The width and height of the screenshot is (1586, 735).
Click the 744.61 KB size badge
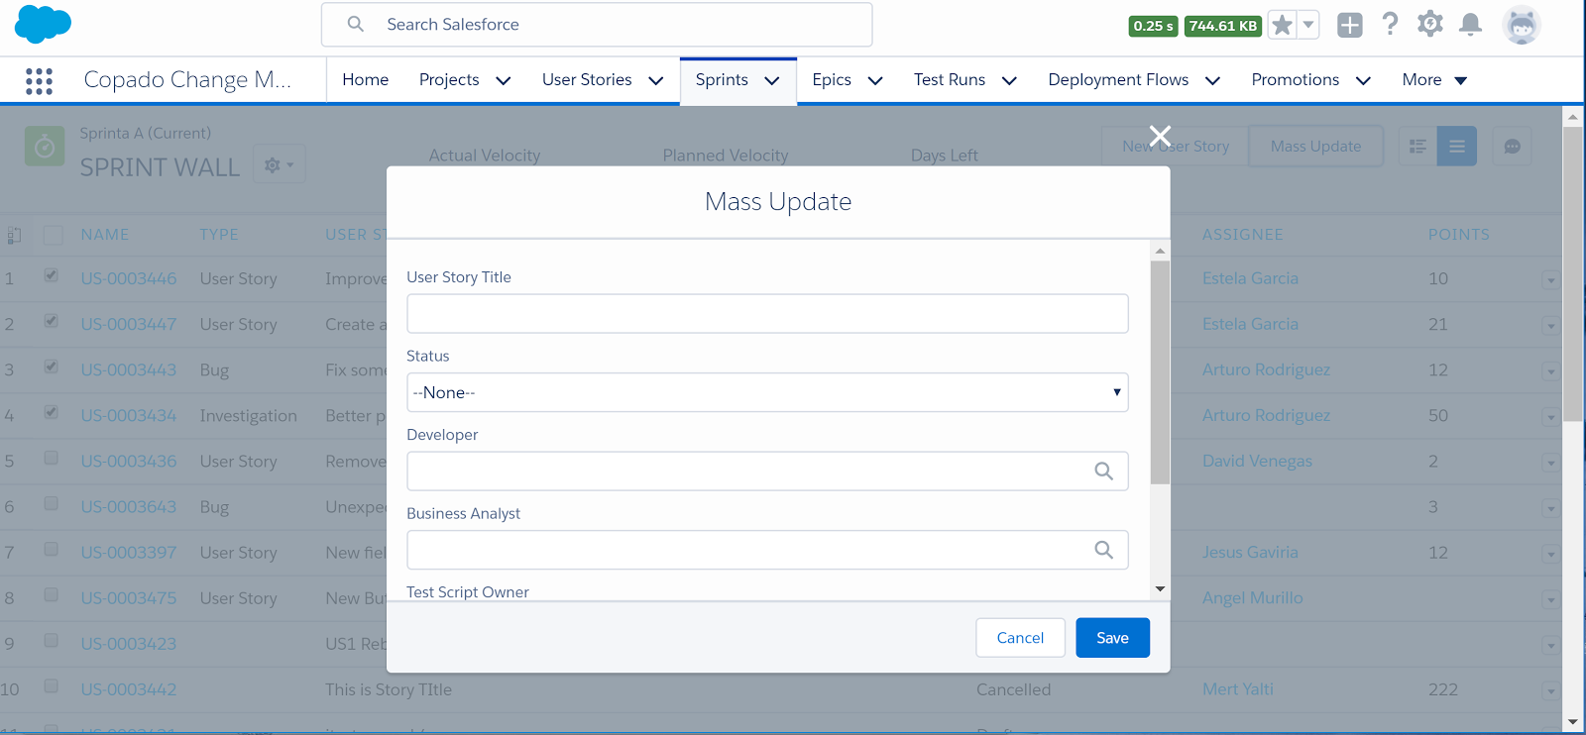point(1223,26)
